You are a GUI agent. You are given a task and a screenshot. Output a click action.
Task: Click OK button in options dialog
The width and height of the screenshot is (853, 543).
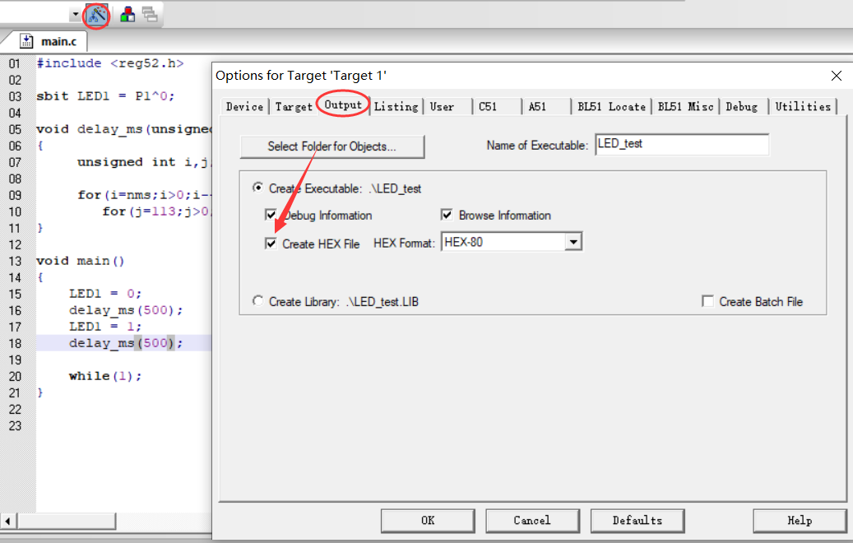coord(428,521)
